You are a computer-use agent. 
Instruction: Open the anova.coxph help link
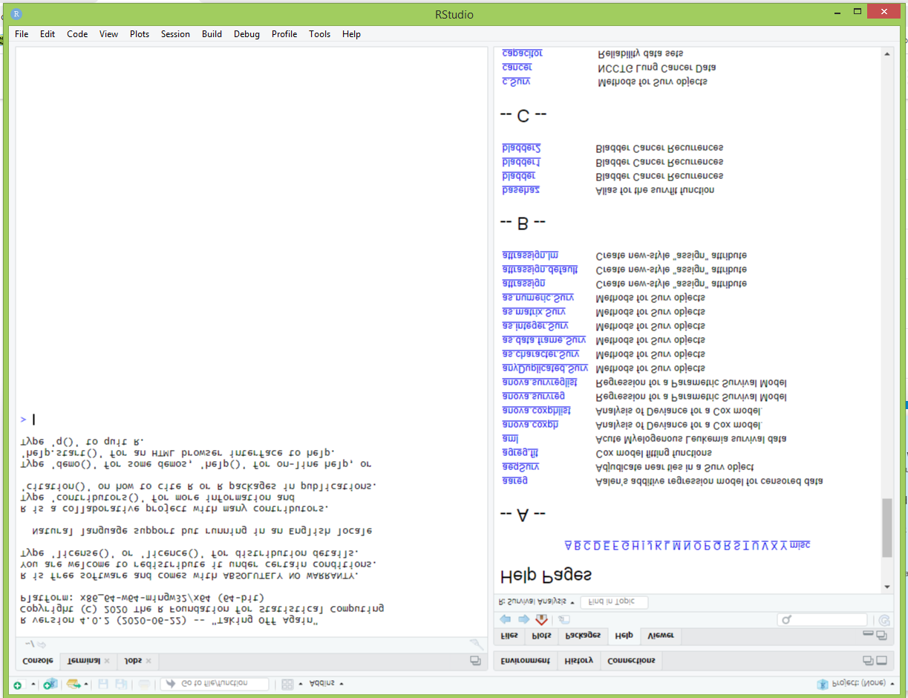[x=530, y=425]
